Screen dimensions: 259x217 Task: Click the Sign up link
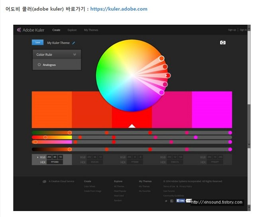click(232, 30)
